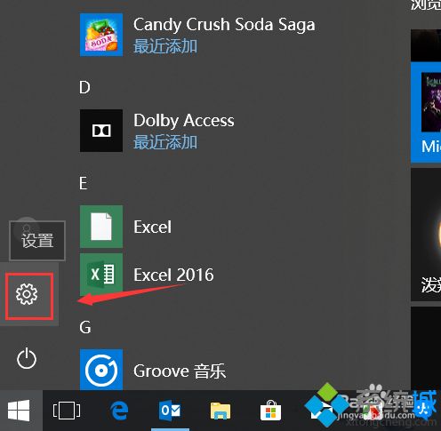Screen dimensions: 441x431
Task: Jump via letter G header
Action: (x=85, y=327)
